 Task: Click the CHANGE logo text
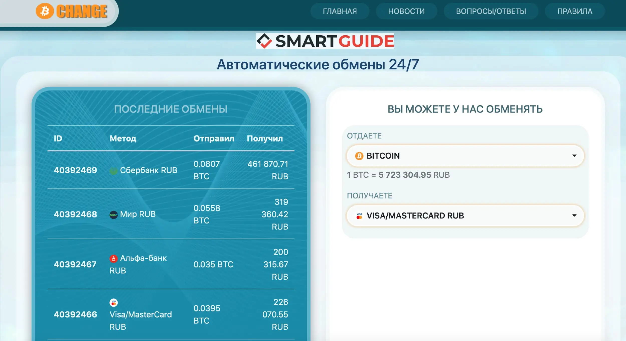pyautogui.click(x=82, y=12)
